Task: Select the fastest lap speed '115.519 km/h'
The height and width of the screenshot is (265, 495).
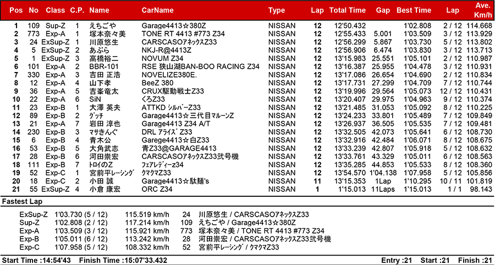Action: 147,215
